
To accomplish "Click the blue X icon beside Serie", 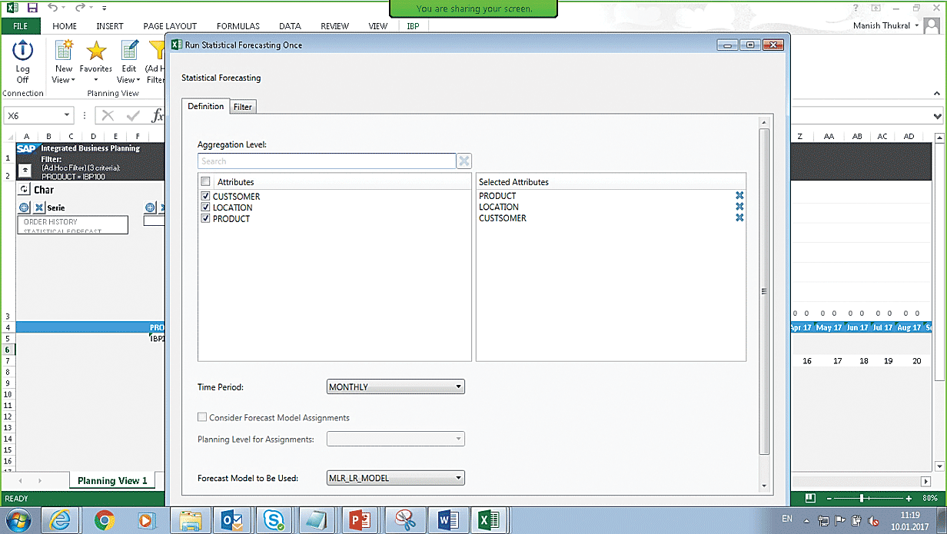I will tap(39, 207).
